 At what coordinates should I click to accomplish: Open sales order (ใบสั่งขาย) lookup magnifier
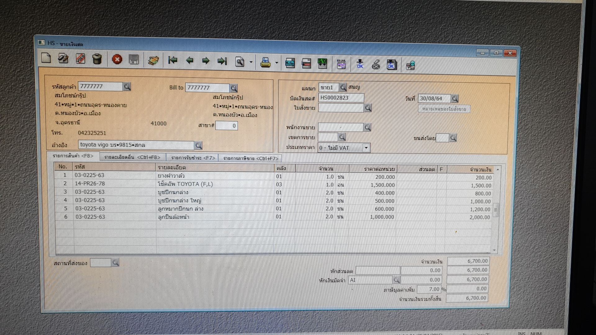[368, 108]
